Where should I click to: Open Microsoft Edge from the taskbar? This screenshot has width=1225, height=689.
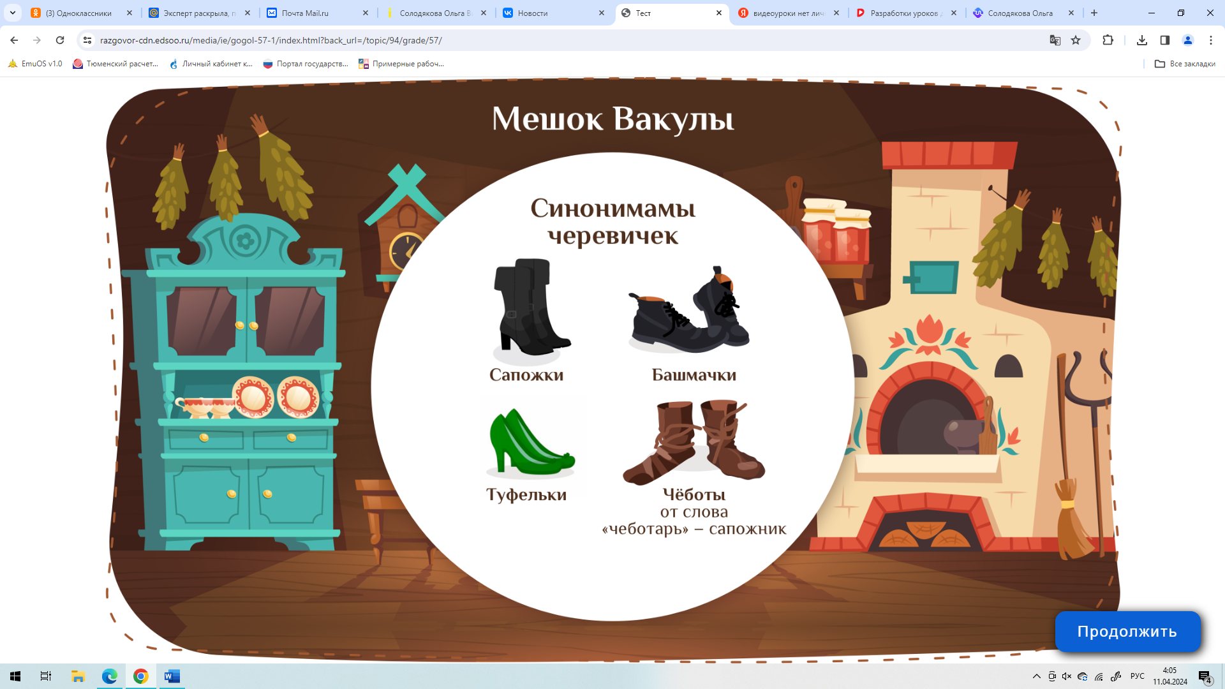click(109, 676)
